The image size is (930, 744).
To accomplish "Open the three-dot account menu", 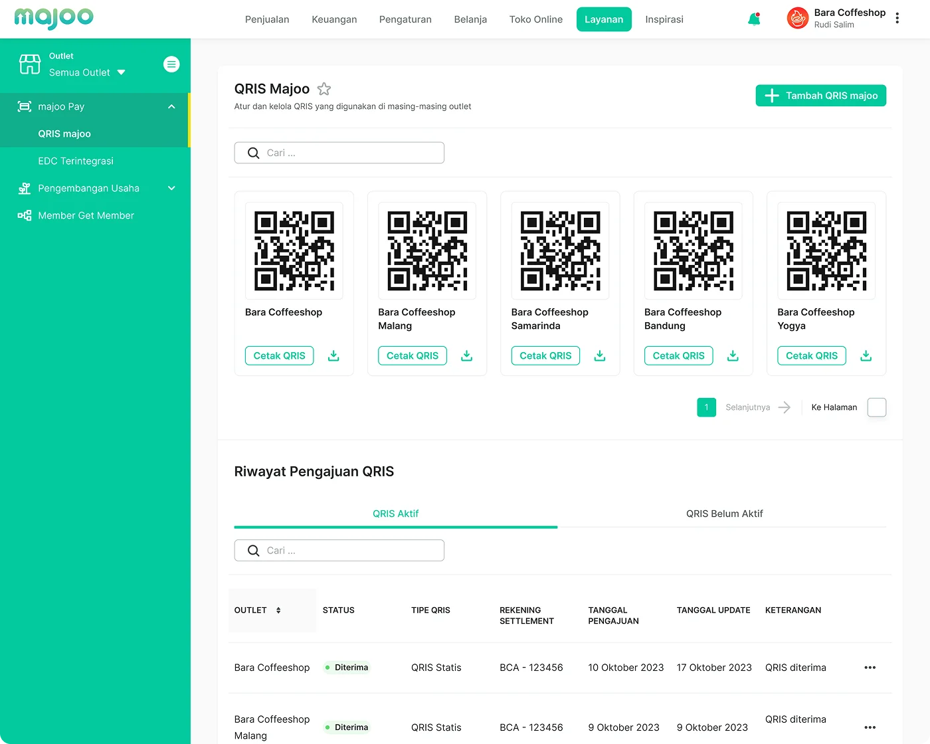I will point(897,19).
